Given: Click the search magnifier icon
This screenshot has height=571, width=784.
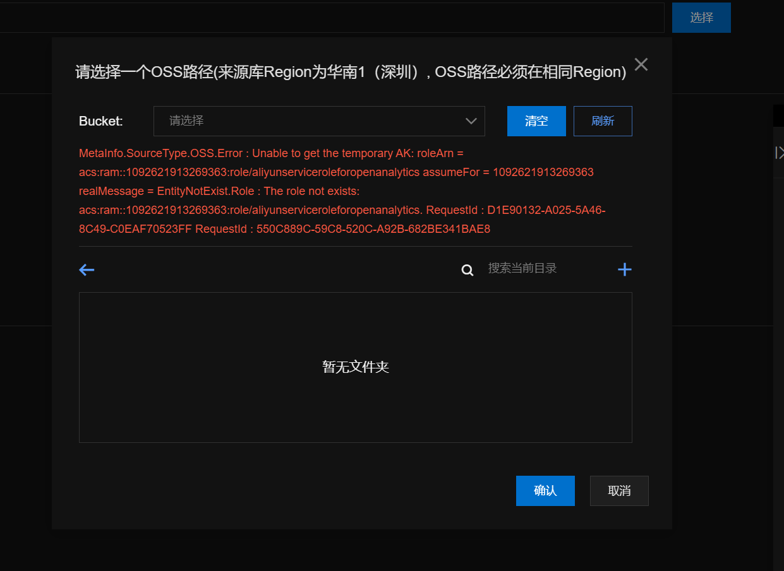Looking at the screenshot, I should point(467,271).
